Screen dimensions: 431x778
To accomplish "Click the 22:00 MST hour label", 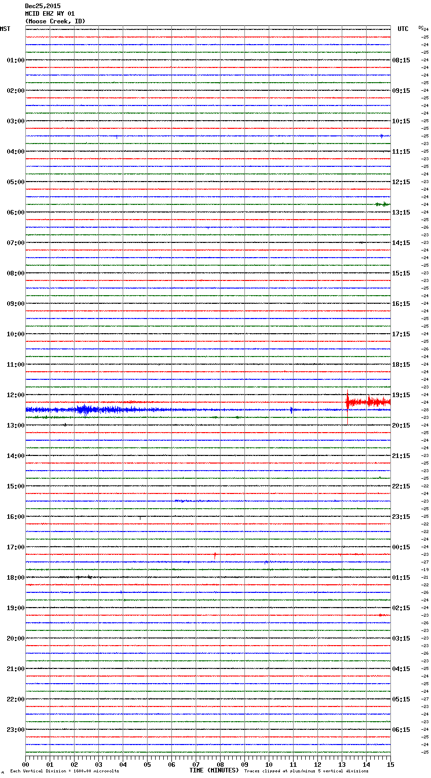I will click(16, 699).
